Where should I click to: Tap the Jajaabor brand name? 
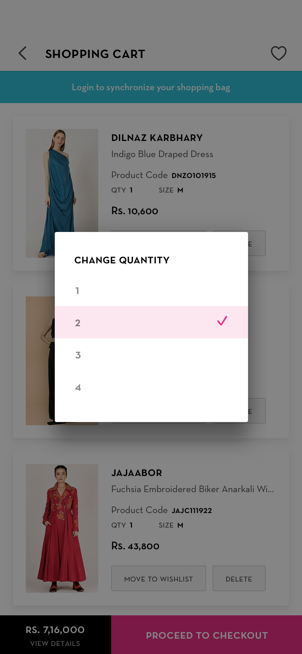click(x=137, y=473)
